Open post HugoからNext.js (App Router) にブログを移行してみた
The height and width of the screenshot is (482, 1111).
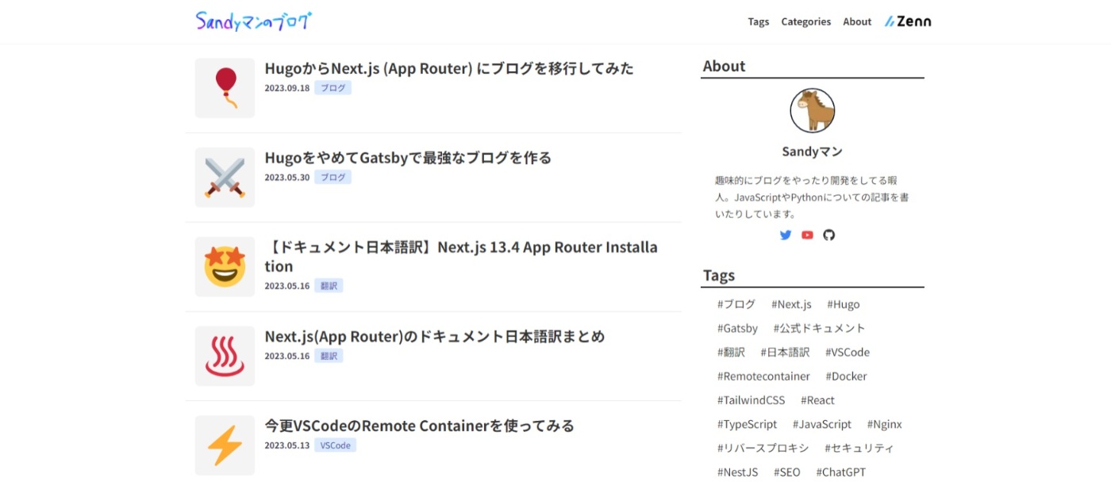pos(449,68)
